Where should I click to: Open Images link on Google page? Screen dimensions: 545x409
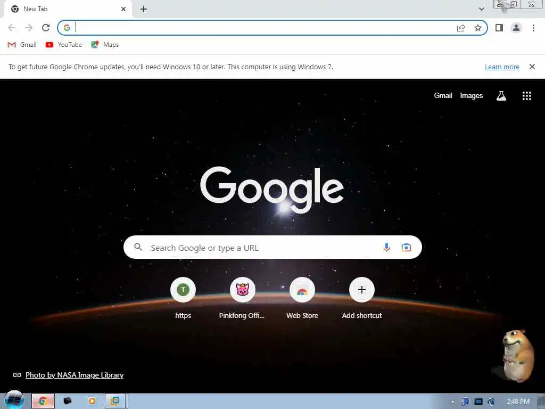[x=472, y=96]
